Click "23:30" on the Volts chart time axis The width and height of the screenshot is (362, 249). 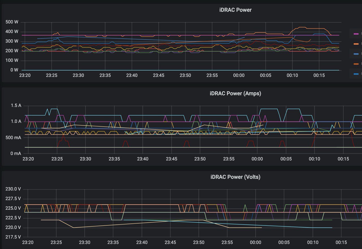coord(85,242)
